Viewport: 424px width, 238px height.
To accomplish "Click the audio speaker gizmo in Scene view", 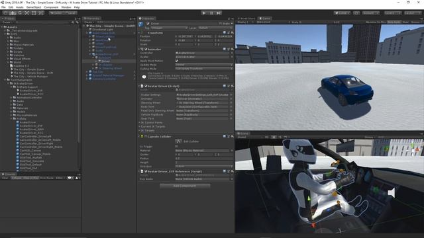I will tap(392, 192).
